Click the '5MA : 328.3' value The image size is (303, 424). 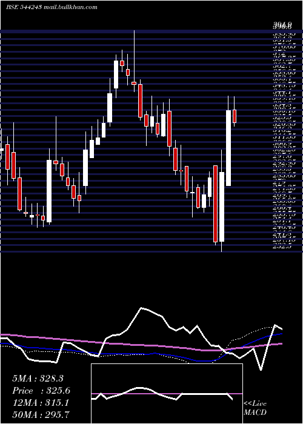tap(38, 379)
